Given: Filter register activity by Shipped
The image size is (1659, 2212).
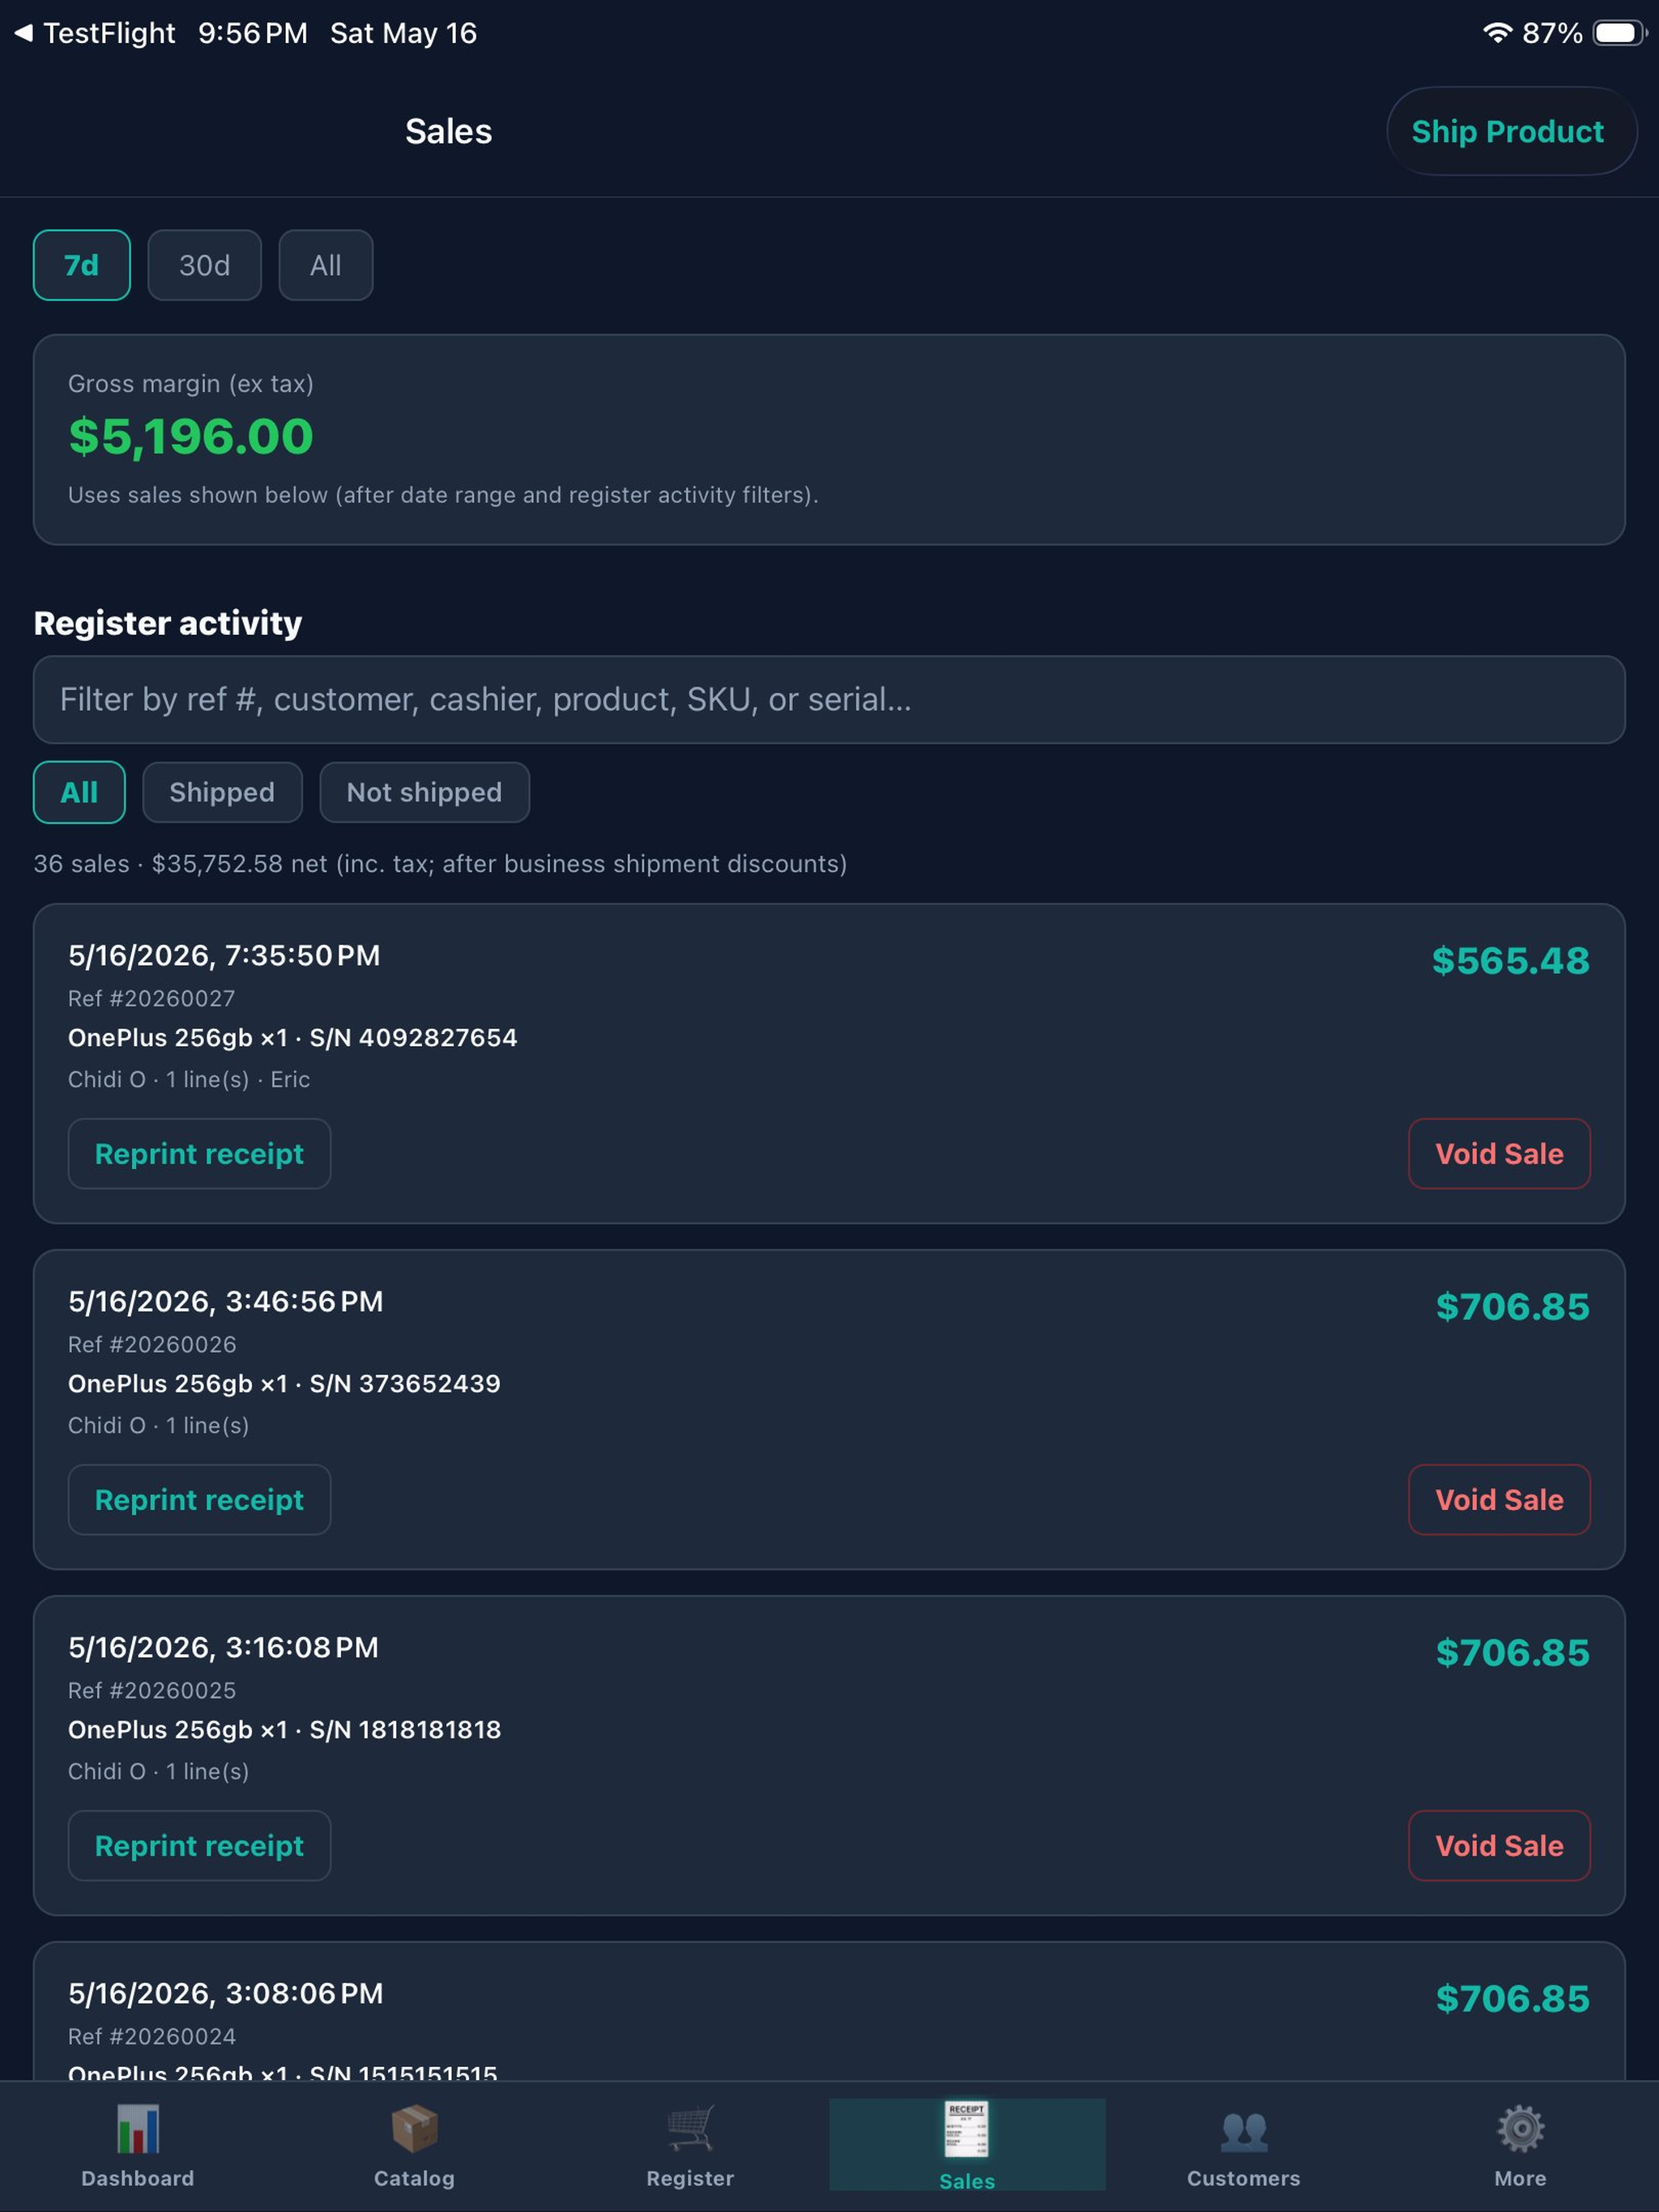Looking at the screenshot, I should [x=222, y=792].
